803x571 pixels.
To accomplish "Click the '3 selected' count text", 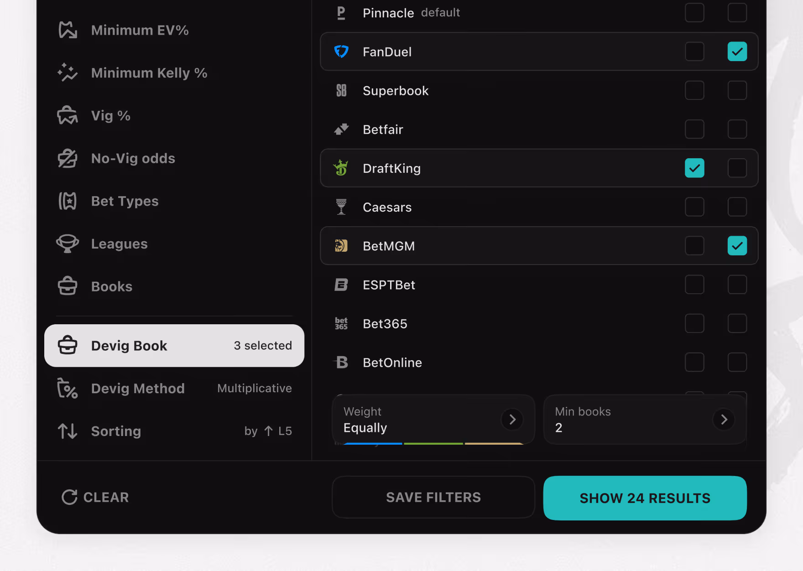I will tap(263, 345).
